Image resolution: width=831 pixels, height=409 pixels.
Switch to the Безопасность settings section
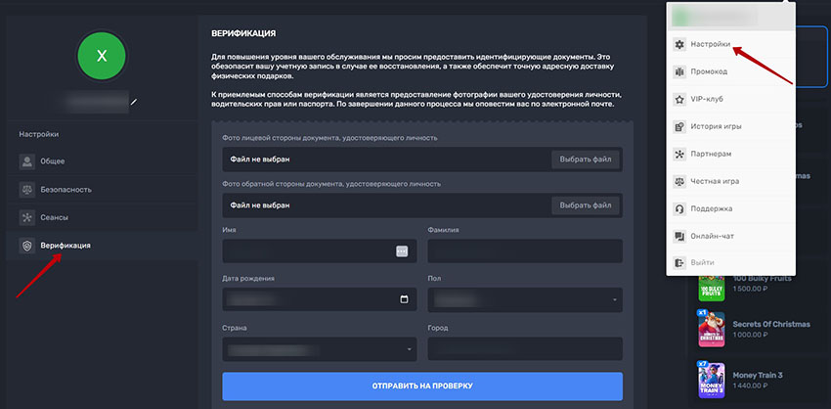tap(102, 190)
